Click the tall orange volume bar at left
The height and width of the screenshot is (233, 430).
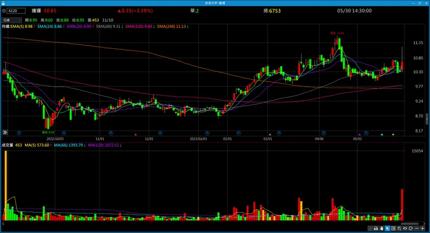pos(5,185)
